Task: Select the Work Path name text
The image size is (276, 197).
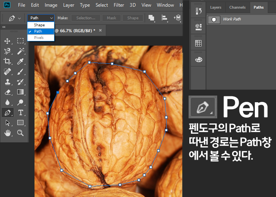Action: coord(232,19)
